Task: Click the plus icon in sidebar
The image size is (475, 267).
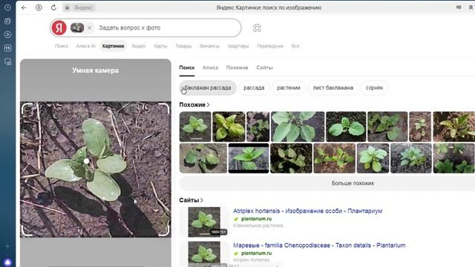Action: pyautogui.click(x=8, y=246)
